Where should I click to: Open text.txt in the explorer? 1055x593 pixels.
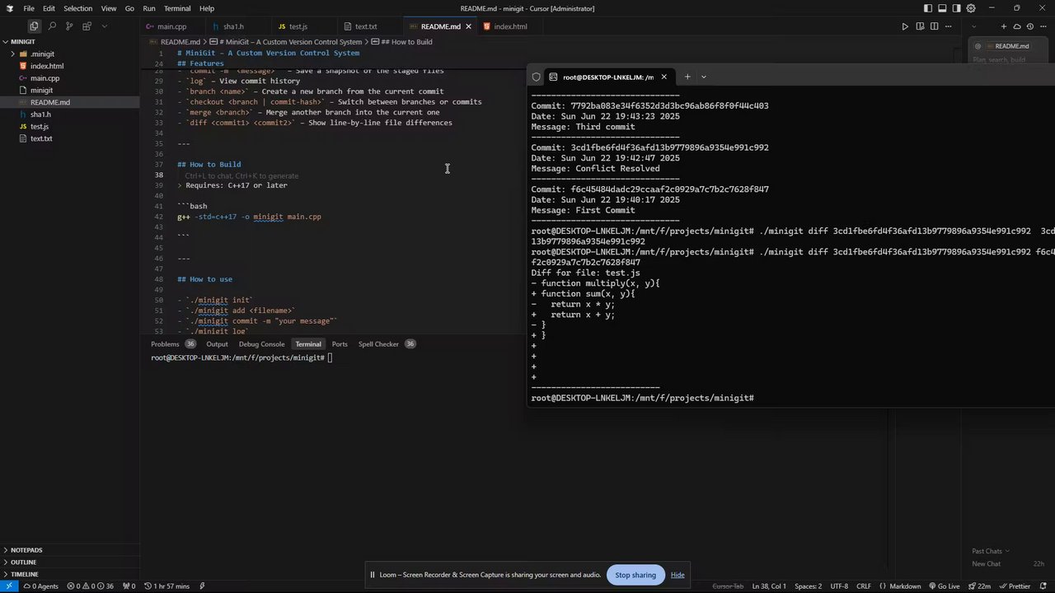(x=70, y=138)
